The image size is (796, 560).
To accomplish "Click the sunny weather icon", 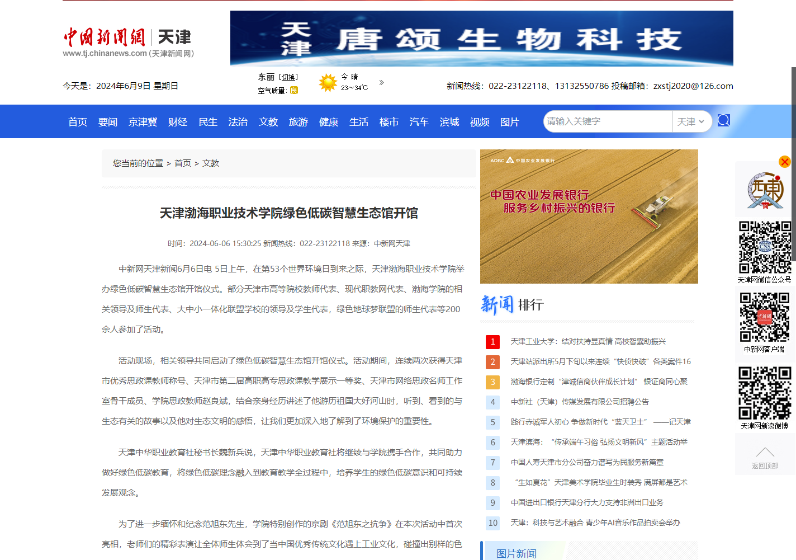I will (x=328, y=83).
